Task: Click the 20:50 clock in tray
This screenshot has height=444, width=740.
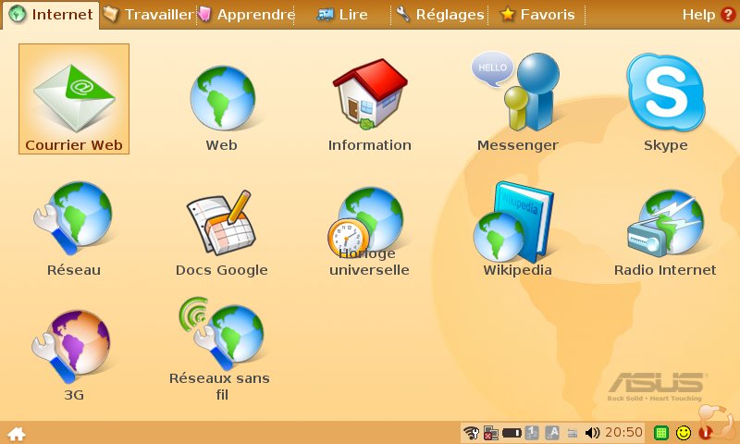Action: tap(623, 432)
